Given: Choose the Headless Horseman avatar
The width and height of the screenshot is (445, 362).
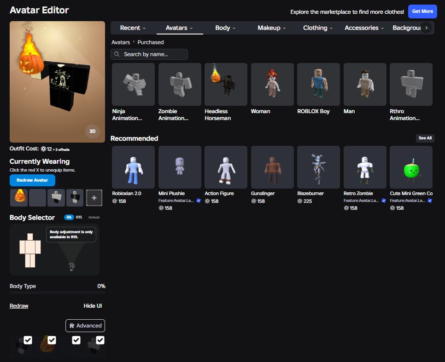Looking at the screenshot, I should click(226, 84).
